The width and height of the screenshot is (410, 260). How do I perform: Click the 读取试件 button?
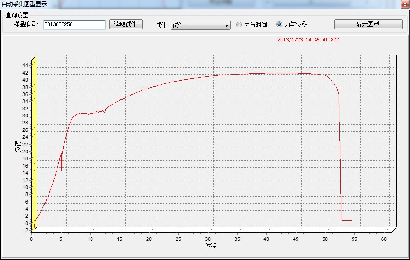[126, 25]
